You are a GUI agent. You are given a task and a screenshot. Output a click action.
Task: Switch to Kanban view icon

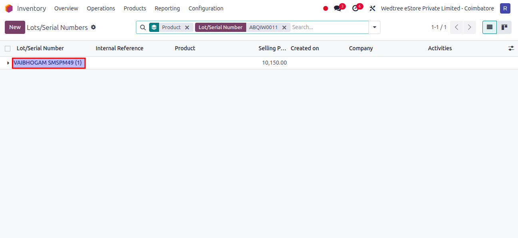(x=504, y=27)
